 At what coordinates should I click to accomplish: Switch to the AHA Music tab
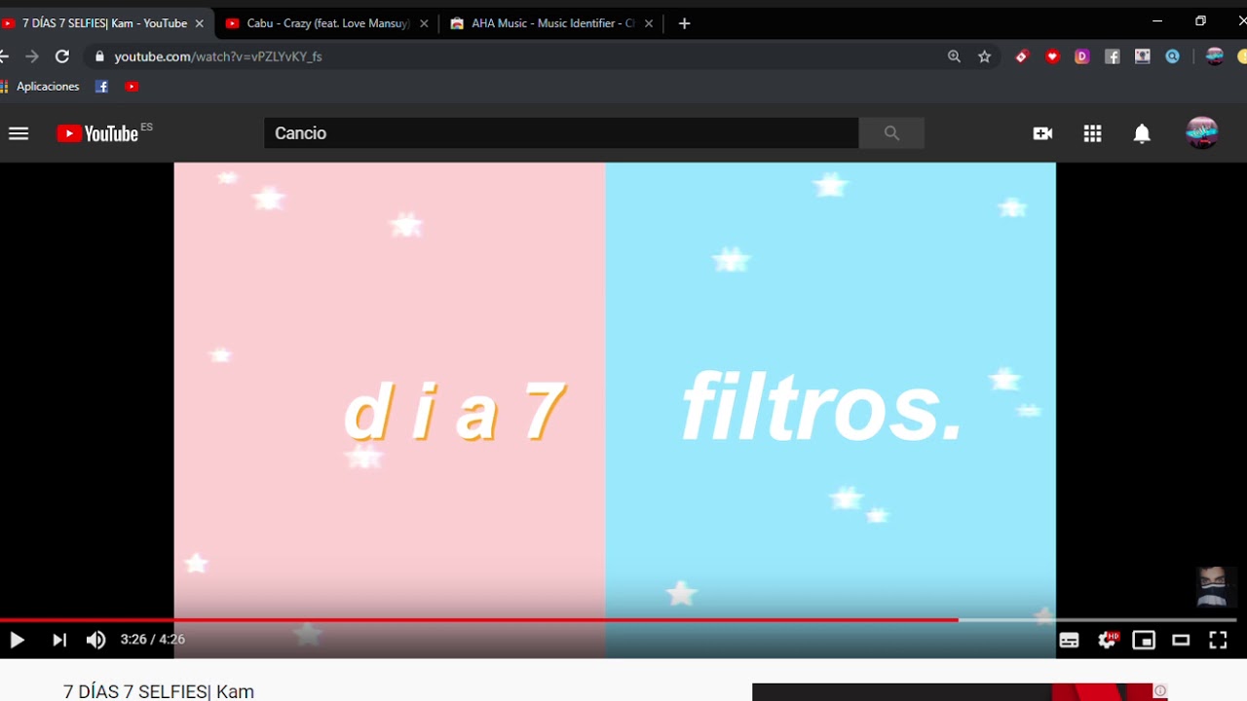click(x=552, y=23)
